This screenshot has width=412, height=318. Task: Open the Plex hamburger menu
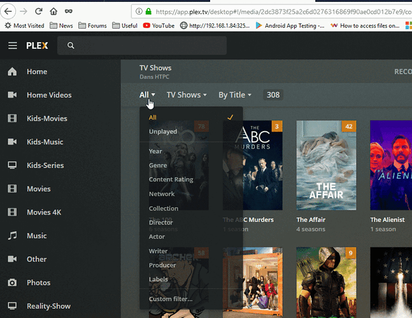click(13, 46)
